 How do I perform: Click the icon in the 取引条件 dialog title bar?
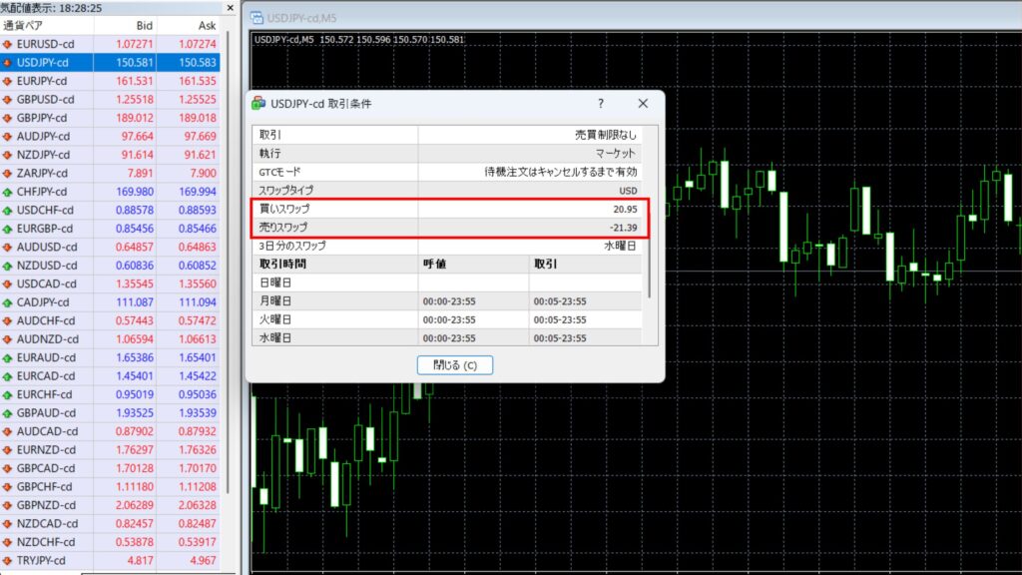[259, 103]
